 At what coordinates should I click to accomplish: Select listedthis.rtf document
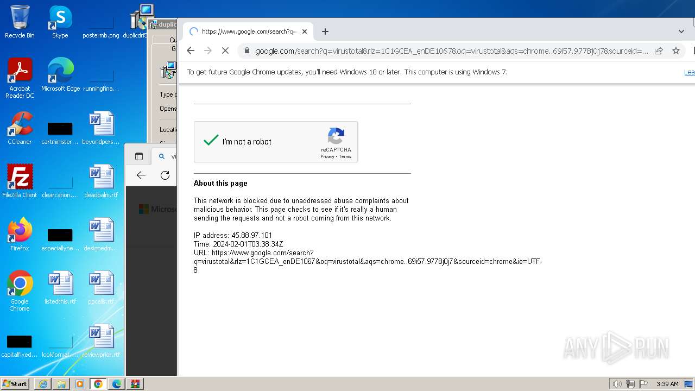pos(60,288)
